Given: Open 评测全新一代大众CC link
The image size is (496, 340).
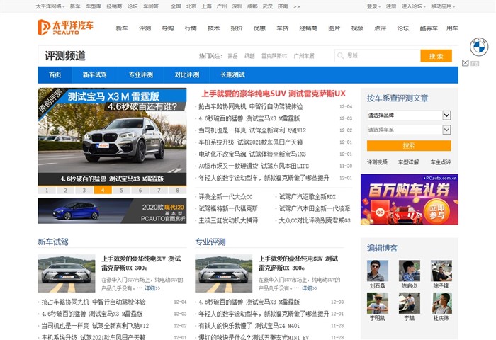Looking at the screenshot, I should click(225, 197).
